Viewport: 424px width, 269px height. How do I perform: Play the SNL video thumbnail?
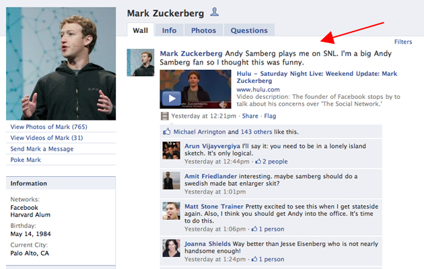[195, 89]
